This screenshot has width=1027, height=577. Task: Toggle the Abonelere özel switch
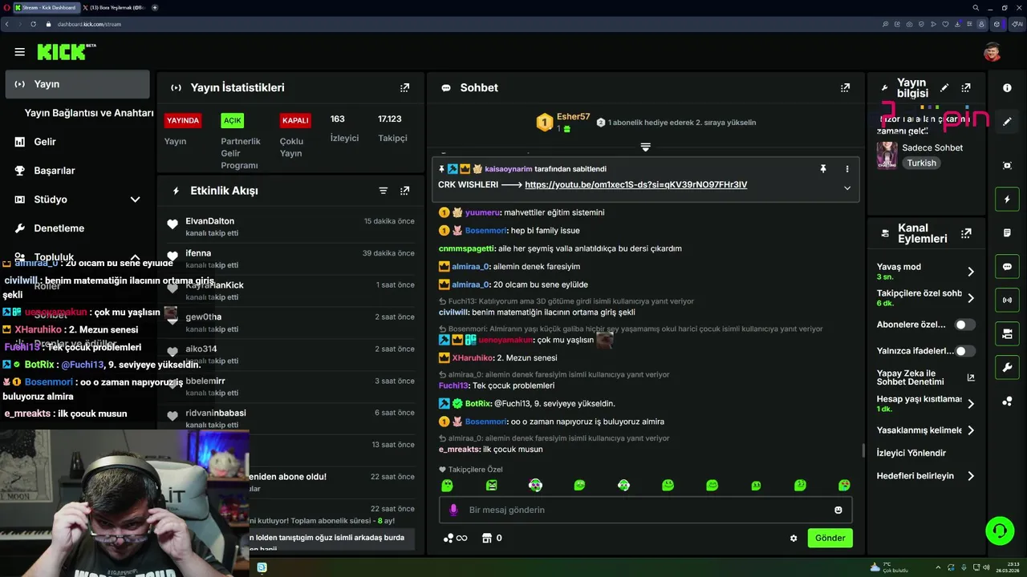coord(965,325)
